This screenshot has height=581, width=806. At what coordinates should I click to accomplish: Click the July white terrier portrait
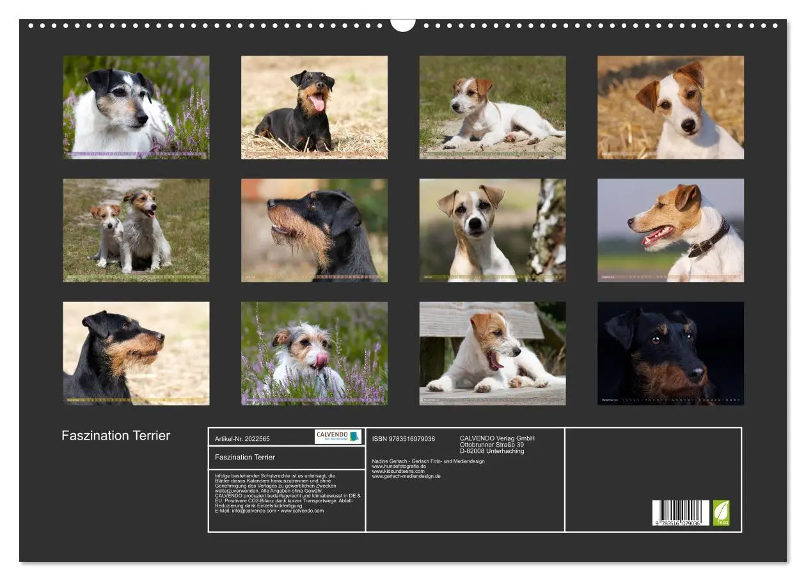[493, 230]
